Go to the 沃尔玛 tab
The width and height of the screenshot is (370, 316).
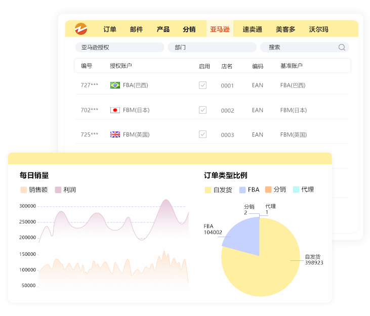tap(318, 29)
